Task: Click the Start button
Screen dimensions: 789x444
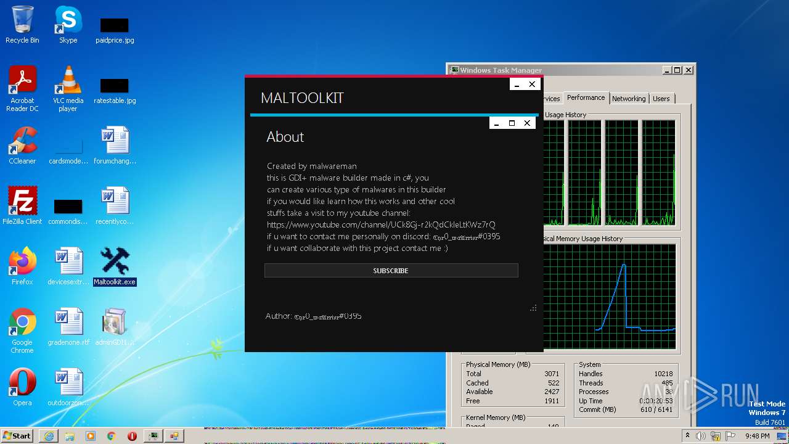Action: (x=17, y=436)
